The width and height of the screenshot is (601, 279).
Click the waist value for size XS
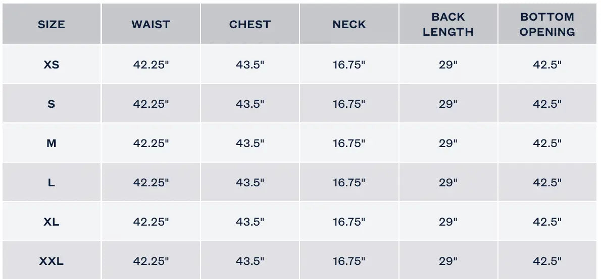point(151,64)
